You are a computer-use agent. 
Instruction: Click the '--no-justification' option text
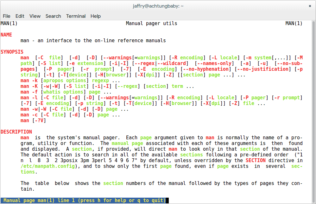point(263,69)
